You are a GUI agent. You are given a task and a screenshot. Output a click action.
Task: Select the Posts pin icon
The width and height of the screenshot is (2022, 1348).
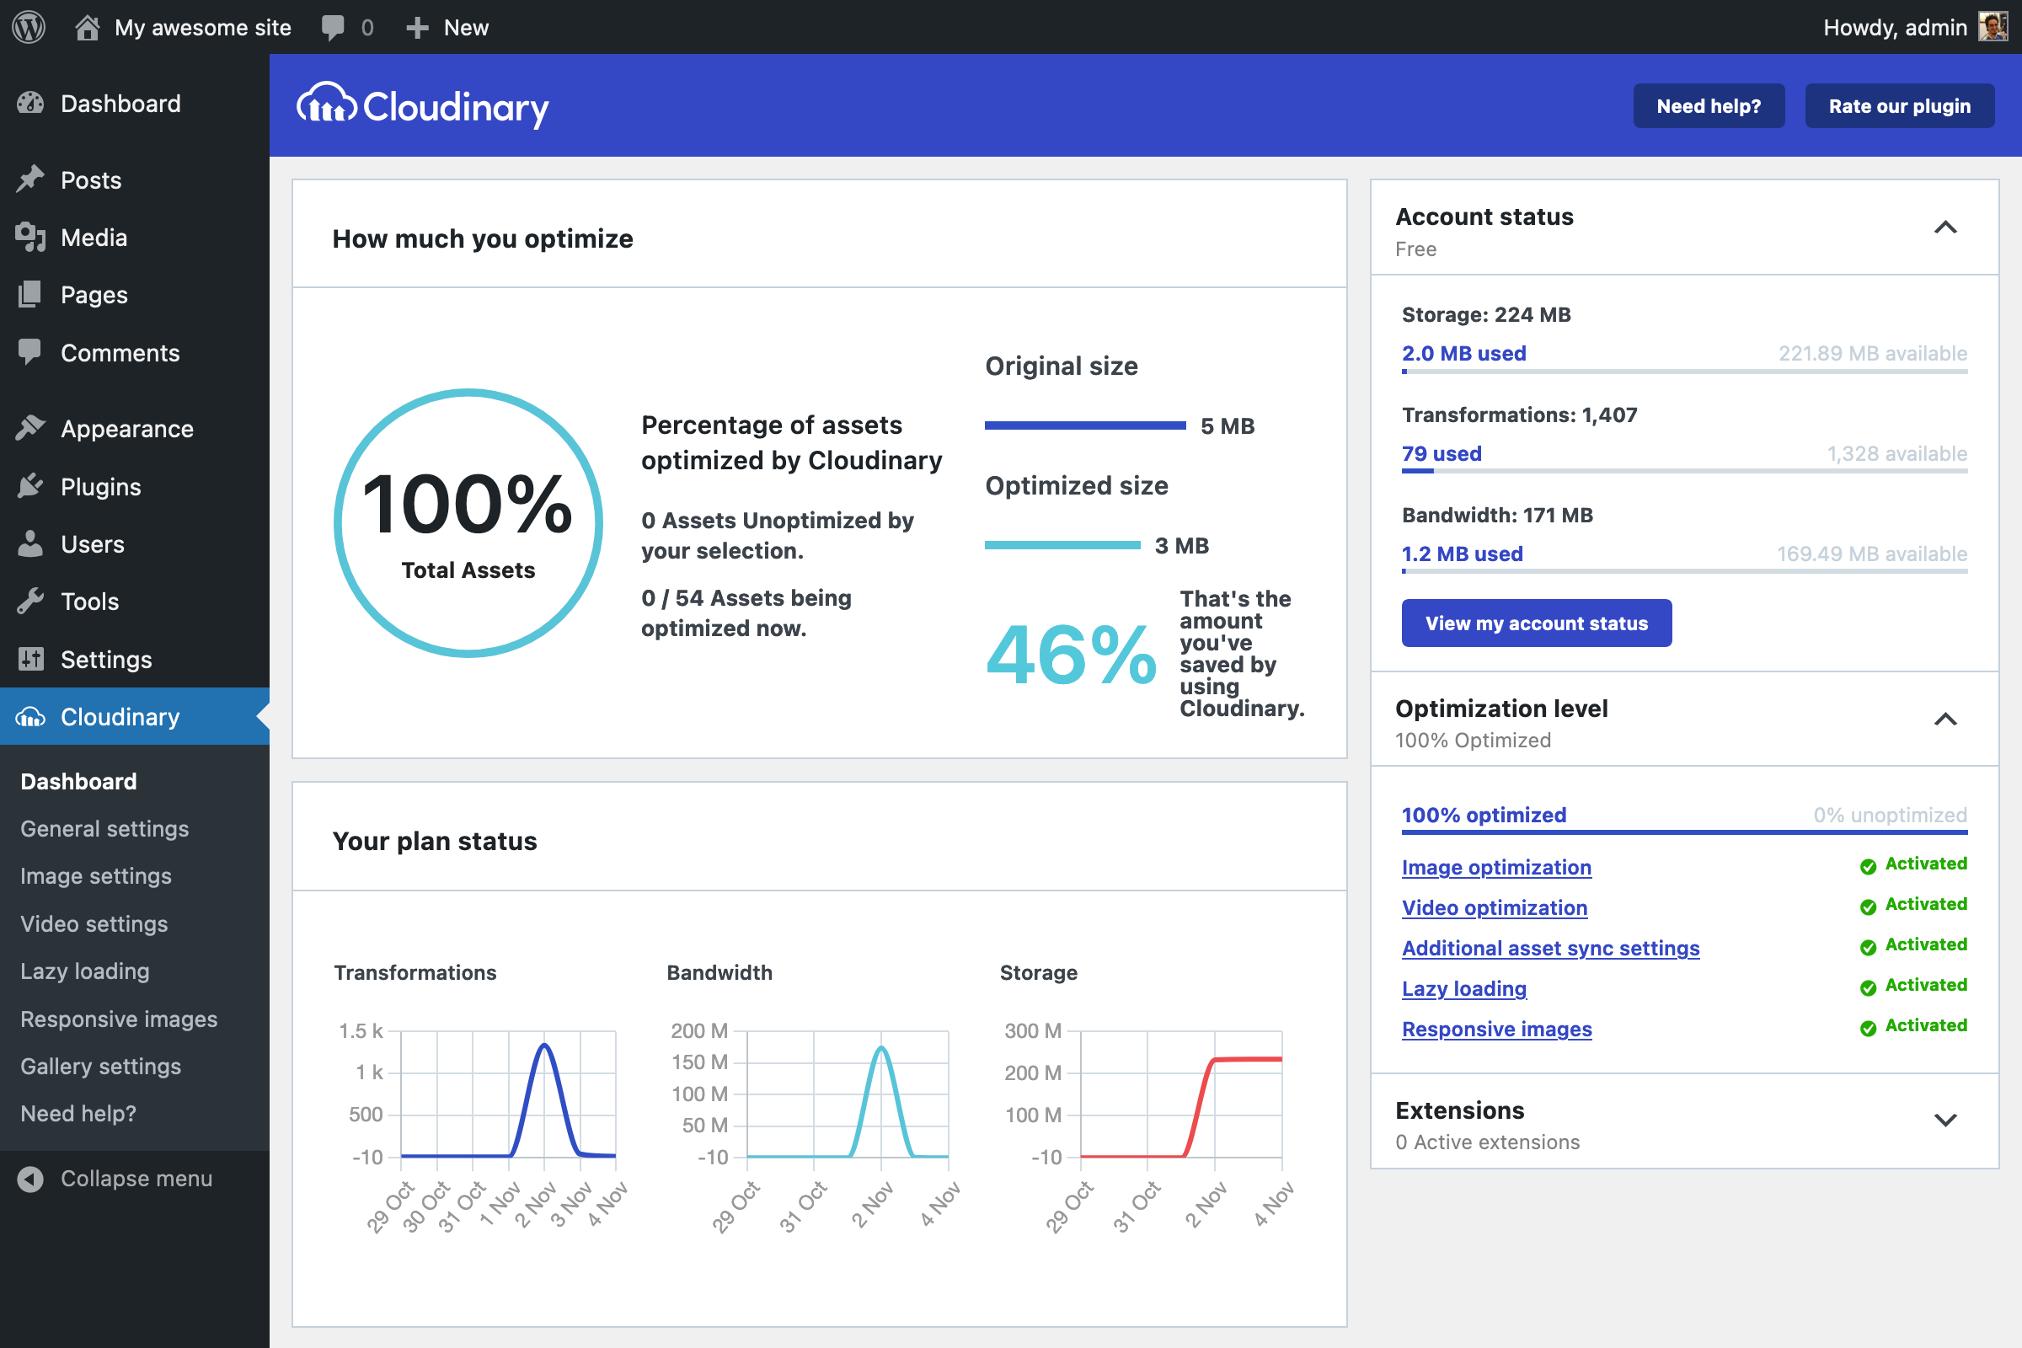[31, 179]
